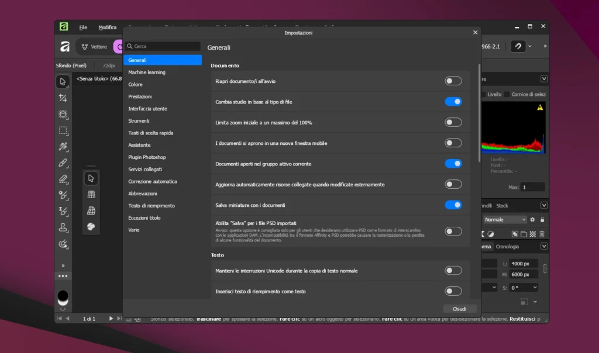
Task: Turn off Salva miniature con i documenti
Action: (453, 205)
